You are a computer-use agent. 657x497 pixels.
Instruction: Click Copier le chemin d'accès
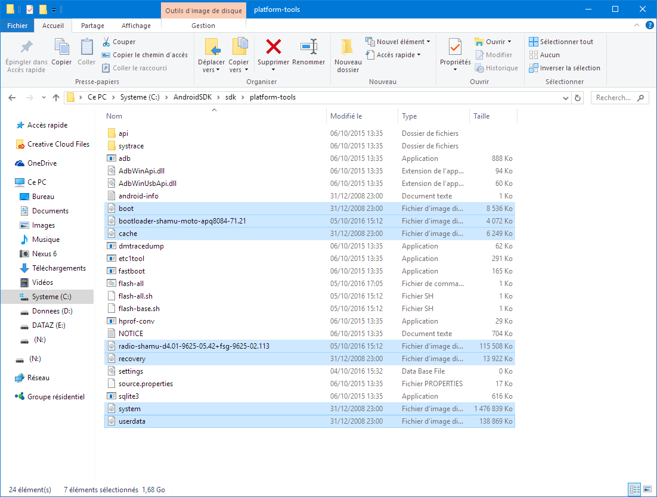click(x=144, y=55)
